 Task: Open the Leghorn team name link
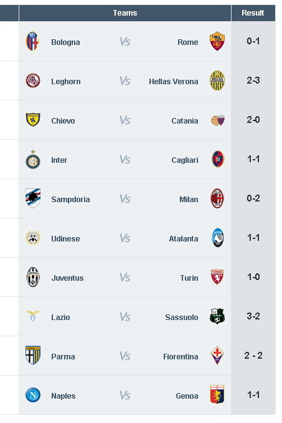tap(66, 82)
